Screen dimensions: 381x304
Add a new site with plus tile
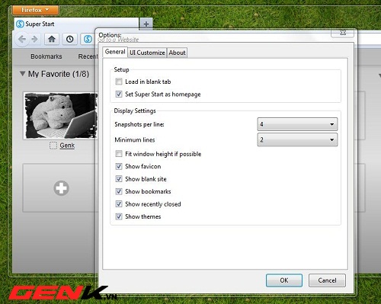pos(61,188)
